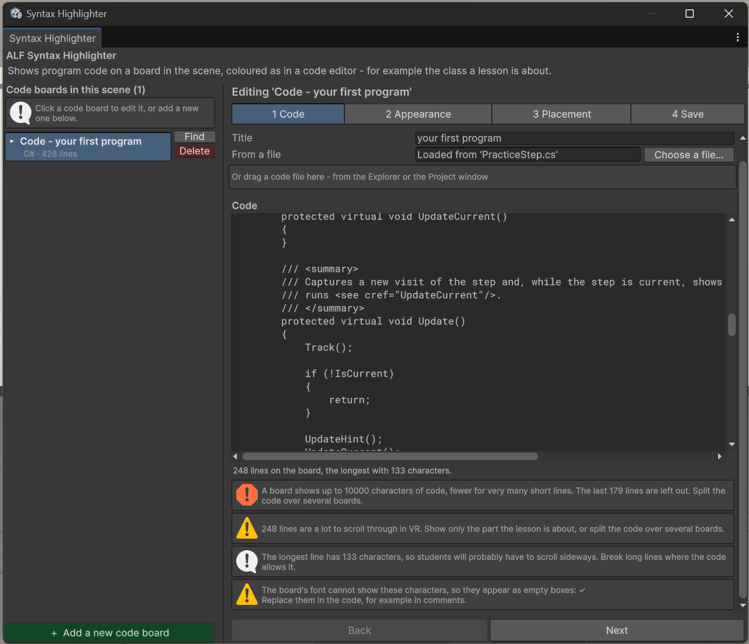Click the outer panel's vertical scrollbar thumb
The image size is (749, 644).
click(x=743, y=380)
